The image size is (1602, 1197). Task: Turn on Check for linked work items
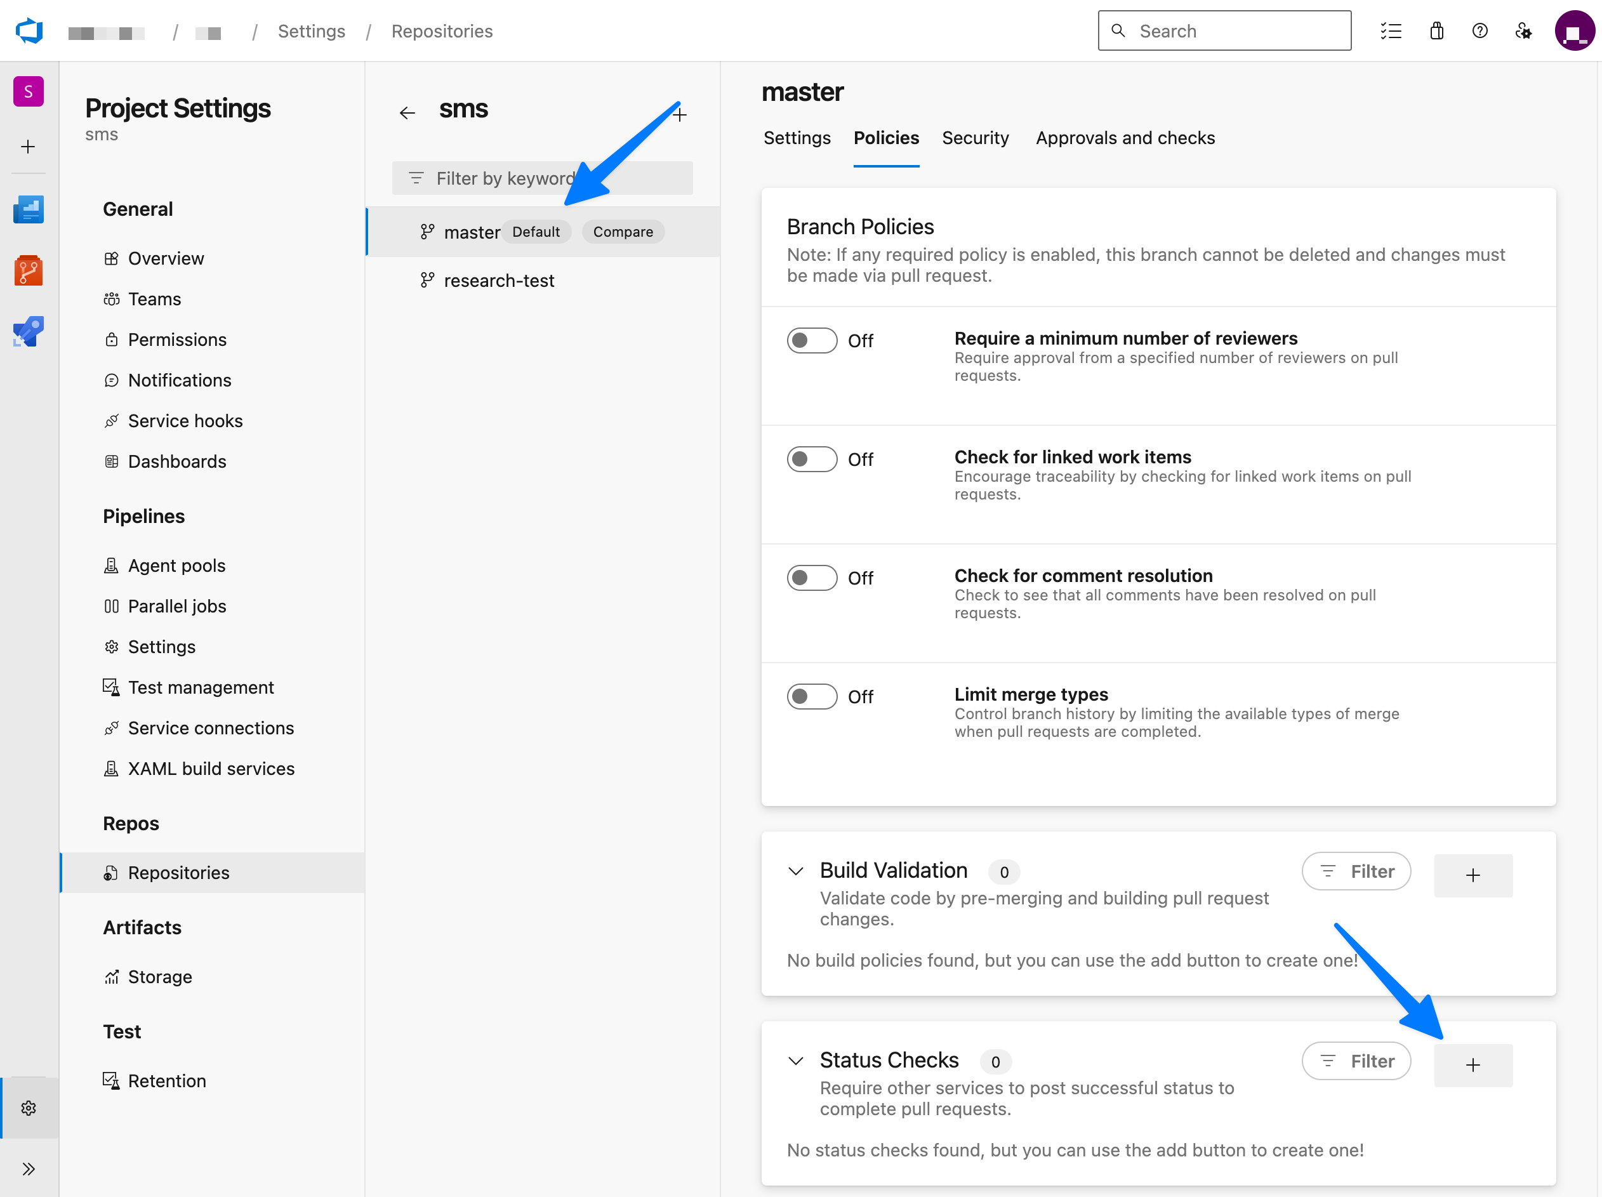click(x=812, y=458)
